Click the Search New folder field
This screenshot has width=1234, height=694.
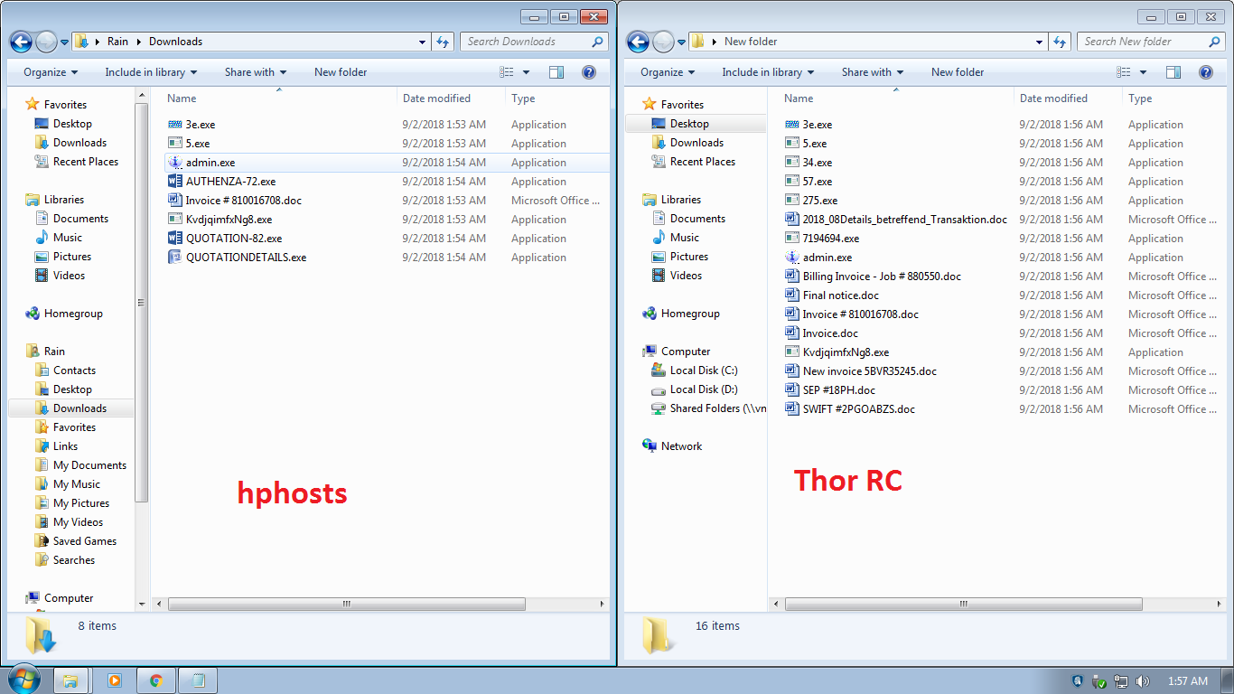click(1151, 42)
